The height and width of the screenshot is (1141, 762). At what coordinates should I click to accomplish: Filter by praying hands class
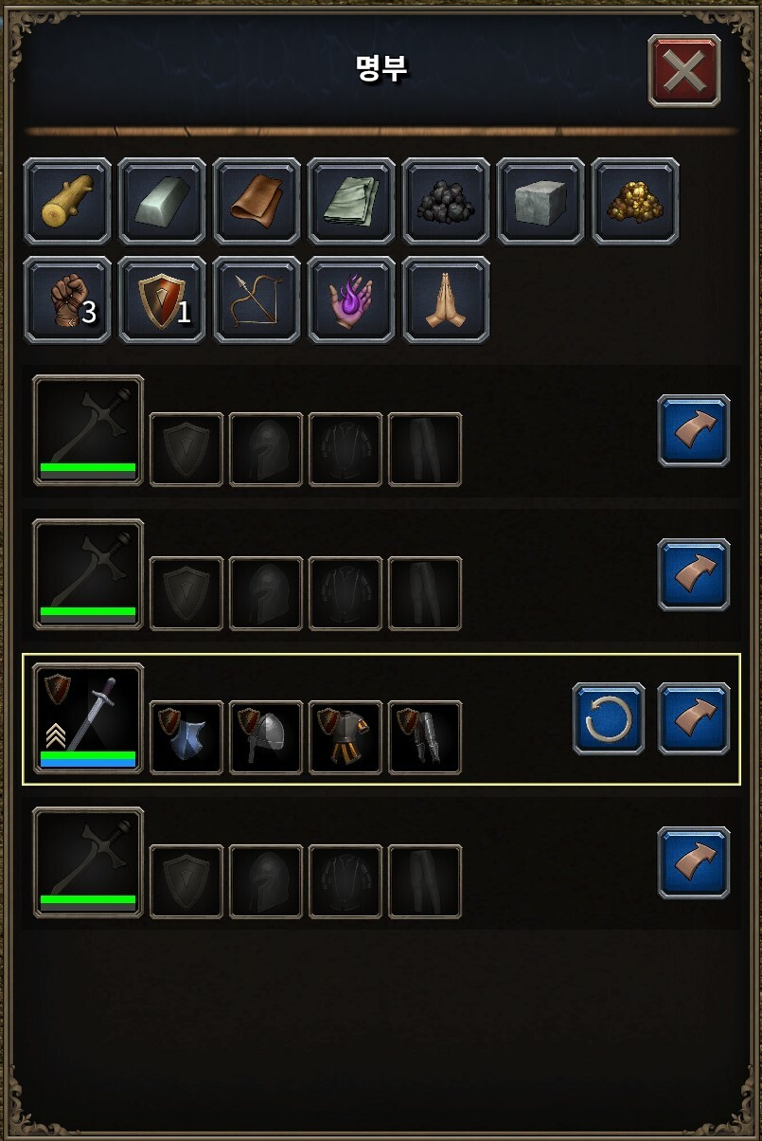point(446,299)
